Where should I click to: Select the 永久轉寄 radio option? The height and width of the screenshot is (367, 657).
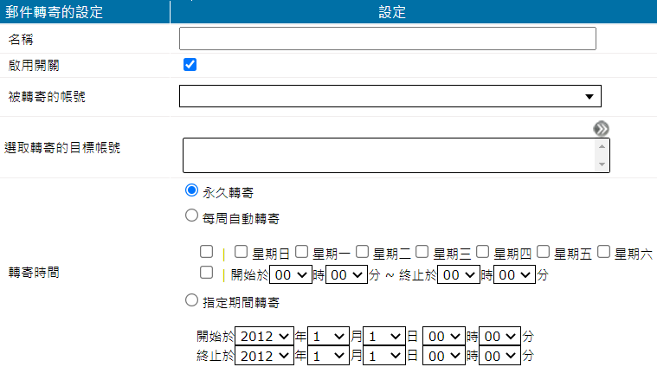(x=192, y=190)
